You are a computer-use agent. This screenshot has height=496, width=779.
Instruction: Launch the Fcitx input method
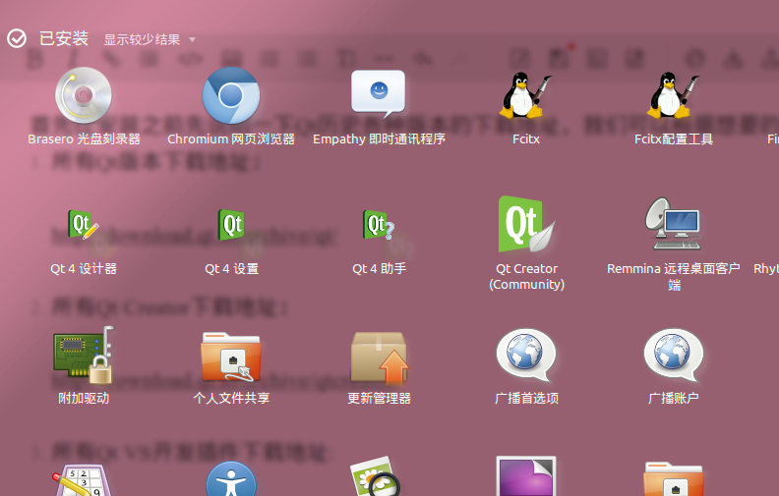pos(525,95)
